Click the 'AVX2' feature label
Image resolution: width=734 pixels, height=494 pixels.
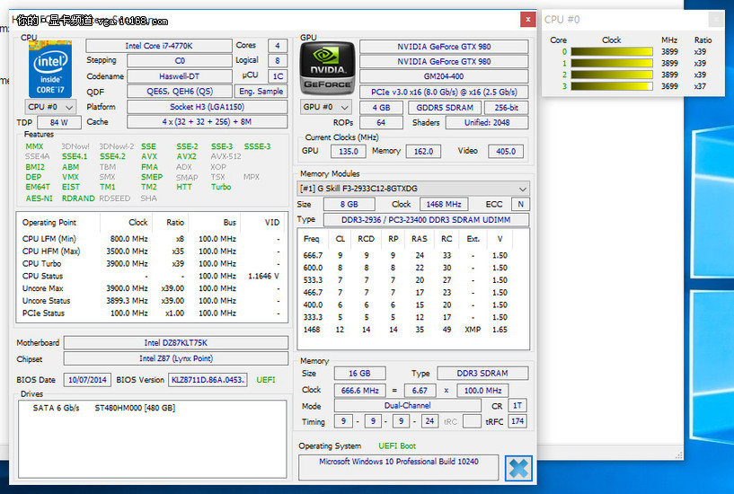pos(186,156)
